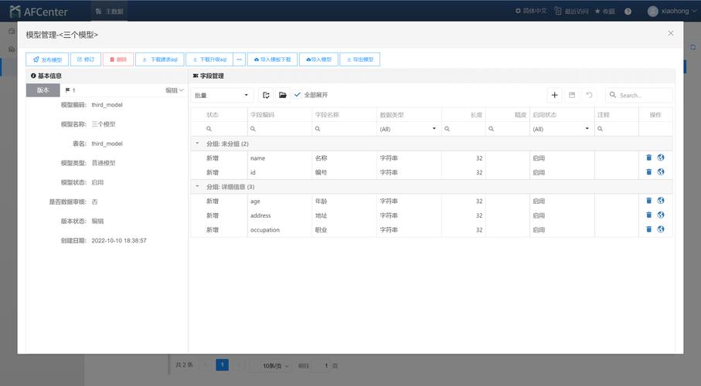Click the folder icon in the field toolbar
Viewport: 701px width, 386px height.
tap(283, 95)
